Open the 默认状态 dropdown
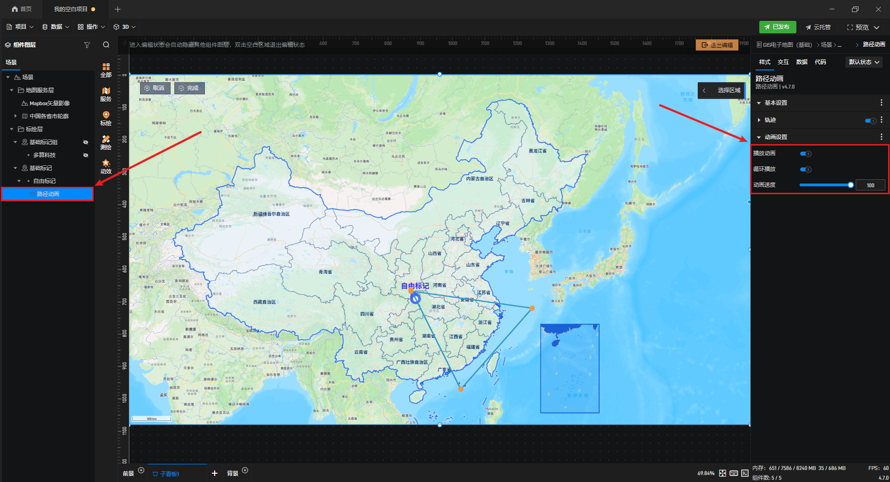890x482 pixels. click(x=864, y=62)
